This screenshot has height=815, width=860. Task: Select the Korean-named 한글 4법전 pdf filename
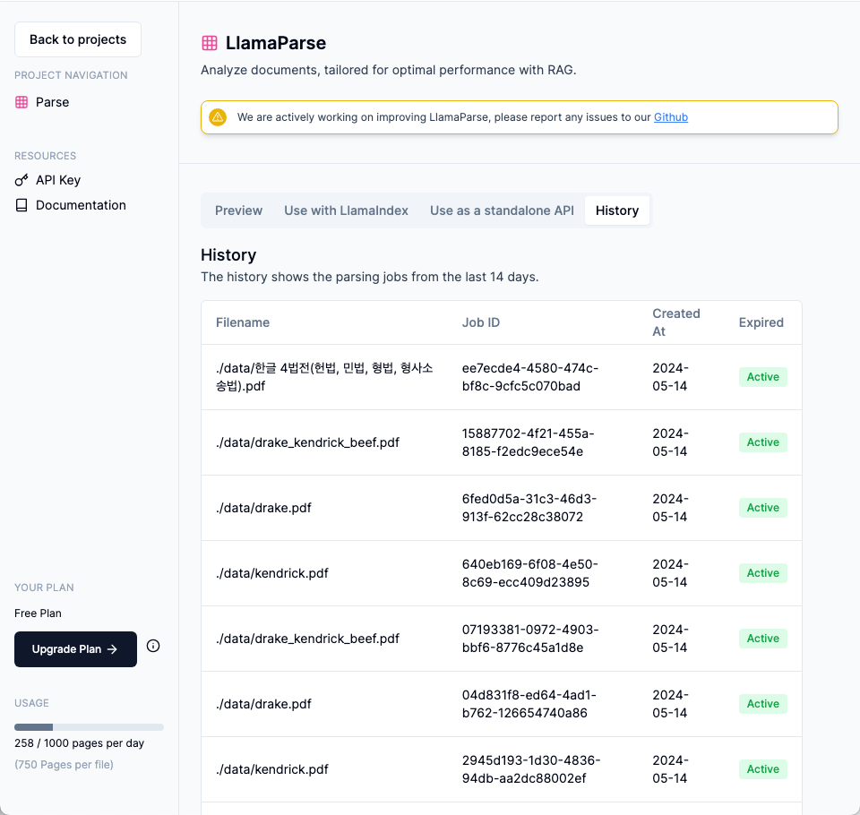tap(324, 377)
